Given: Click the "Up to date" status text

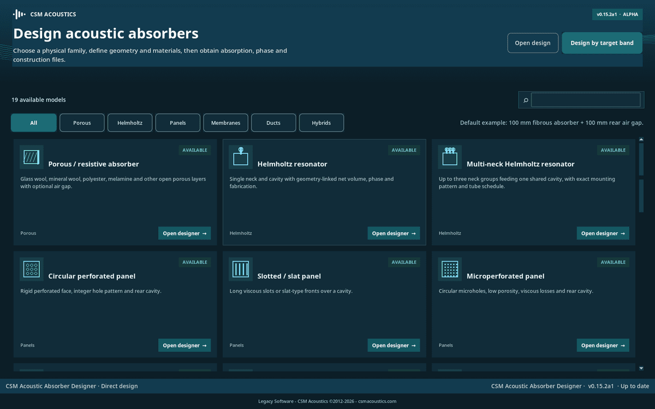Looking at the screenshot, I should pos(635,386).
